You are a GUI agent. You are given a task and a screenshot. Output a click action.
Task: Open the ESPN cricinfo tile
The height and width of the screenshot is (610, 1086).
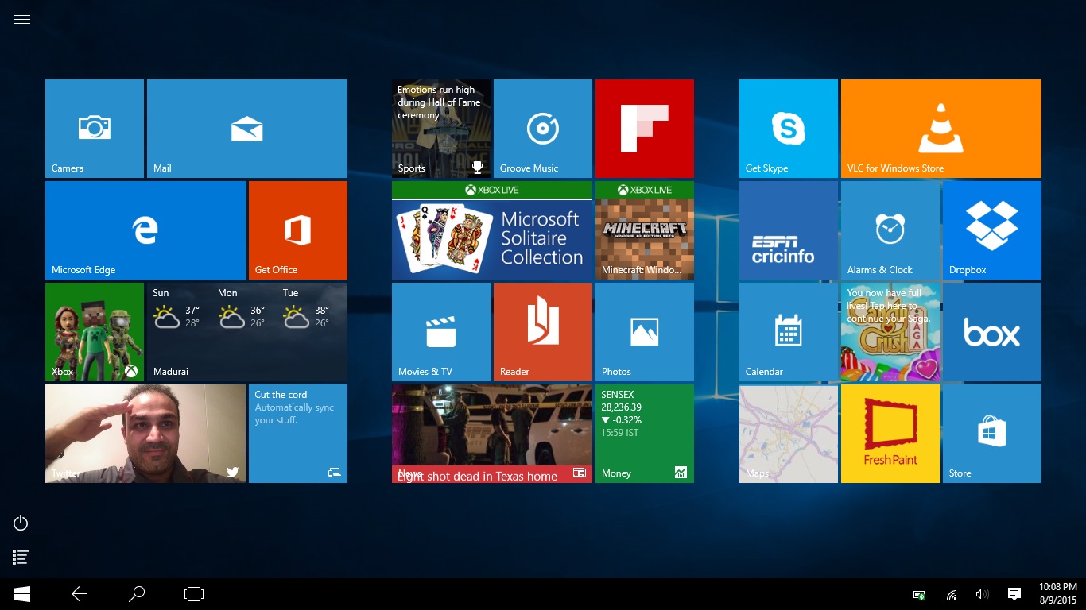(789, 230)
